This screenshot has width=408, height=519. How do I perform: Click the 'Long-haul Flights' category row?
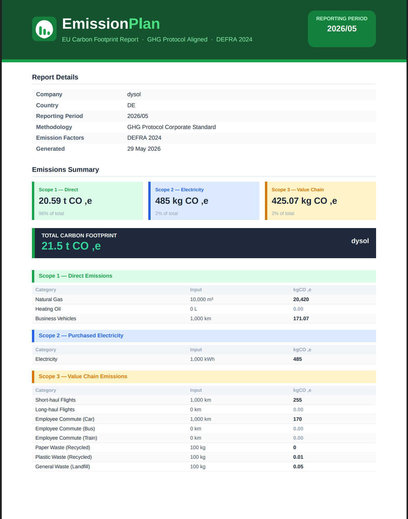[x=204, y=410]
